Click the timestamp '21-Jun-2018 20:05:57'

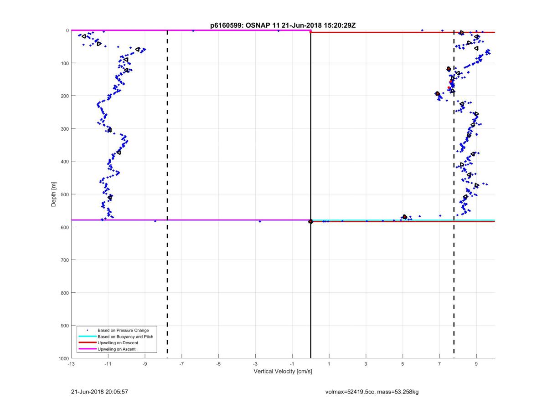(x=99, y=392)
